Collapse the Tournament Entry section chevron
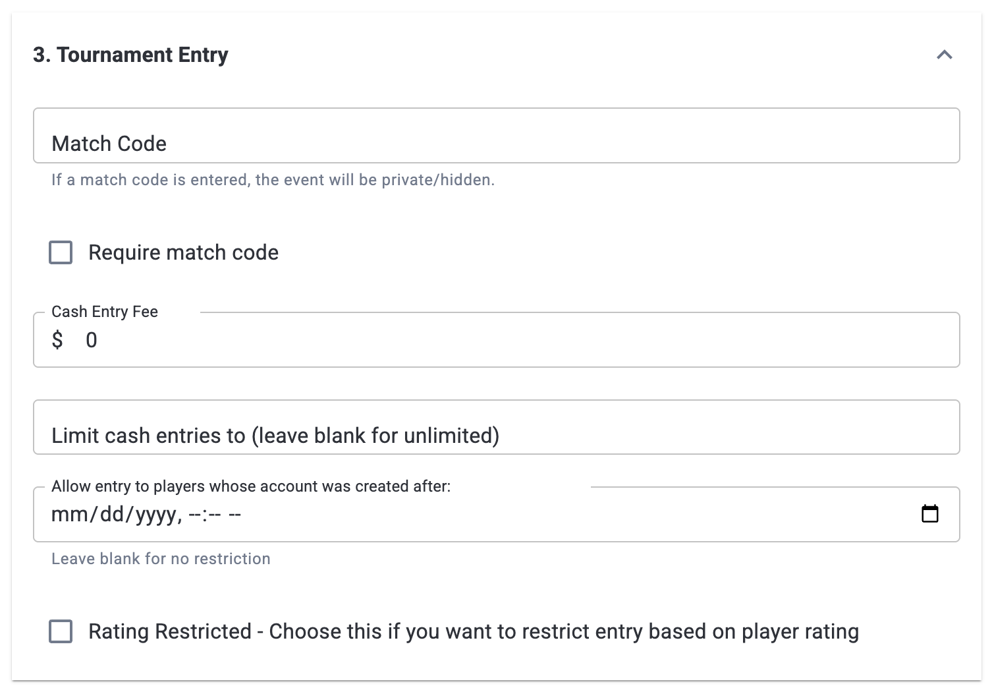This screenshot has height=692, width=992. (x=944, y=55)
